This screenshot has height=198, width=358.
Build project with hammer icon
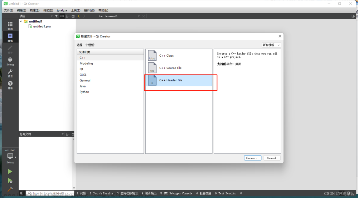pyautogui.click(x=10, y=189)
